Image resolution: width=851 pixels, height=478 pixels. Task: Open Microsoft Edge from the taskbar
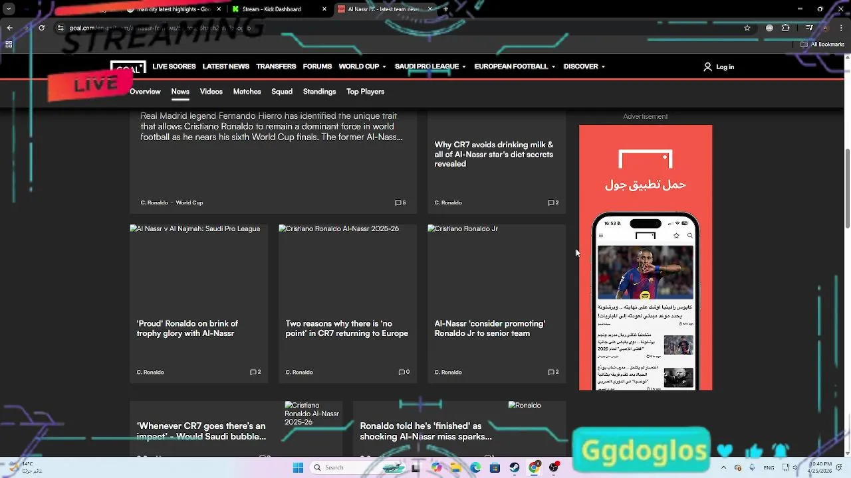475,467
